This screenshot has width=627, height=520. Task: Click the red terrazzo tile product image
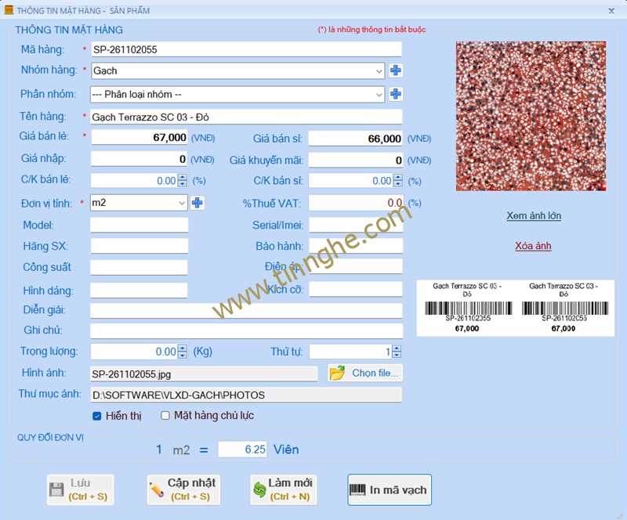[531, 116]
